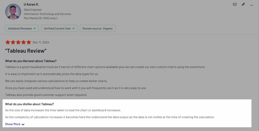Image resolution: width=259 pixels, height=131 pixels.
Task: Click the envelope email icon
Action: point(235,5)
